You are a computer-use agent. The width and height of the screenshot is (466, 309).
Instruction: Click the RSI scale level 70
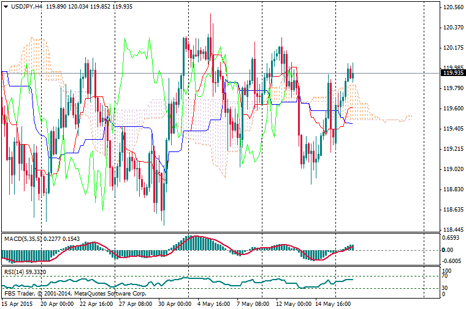(x=445, y=276)
